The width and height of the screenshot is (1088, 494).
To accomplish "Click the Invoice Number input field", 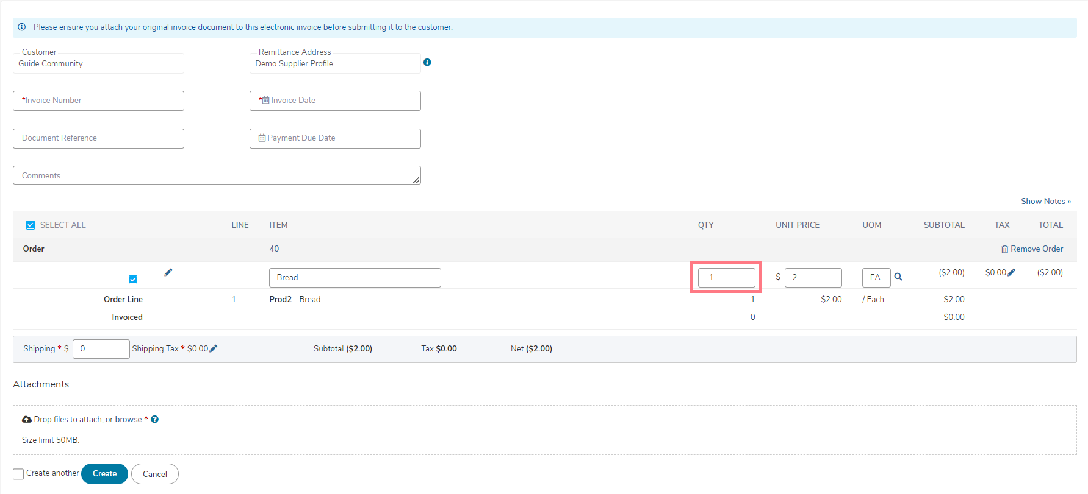I will [98, 101].
